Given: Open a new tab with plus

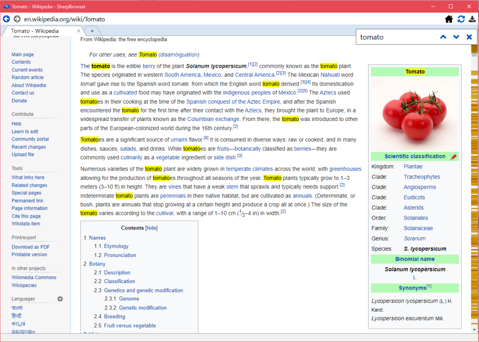Looking at the screenshot, I should (92, 31).
